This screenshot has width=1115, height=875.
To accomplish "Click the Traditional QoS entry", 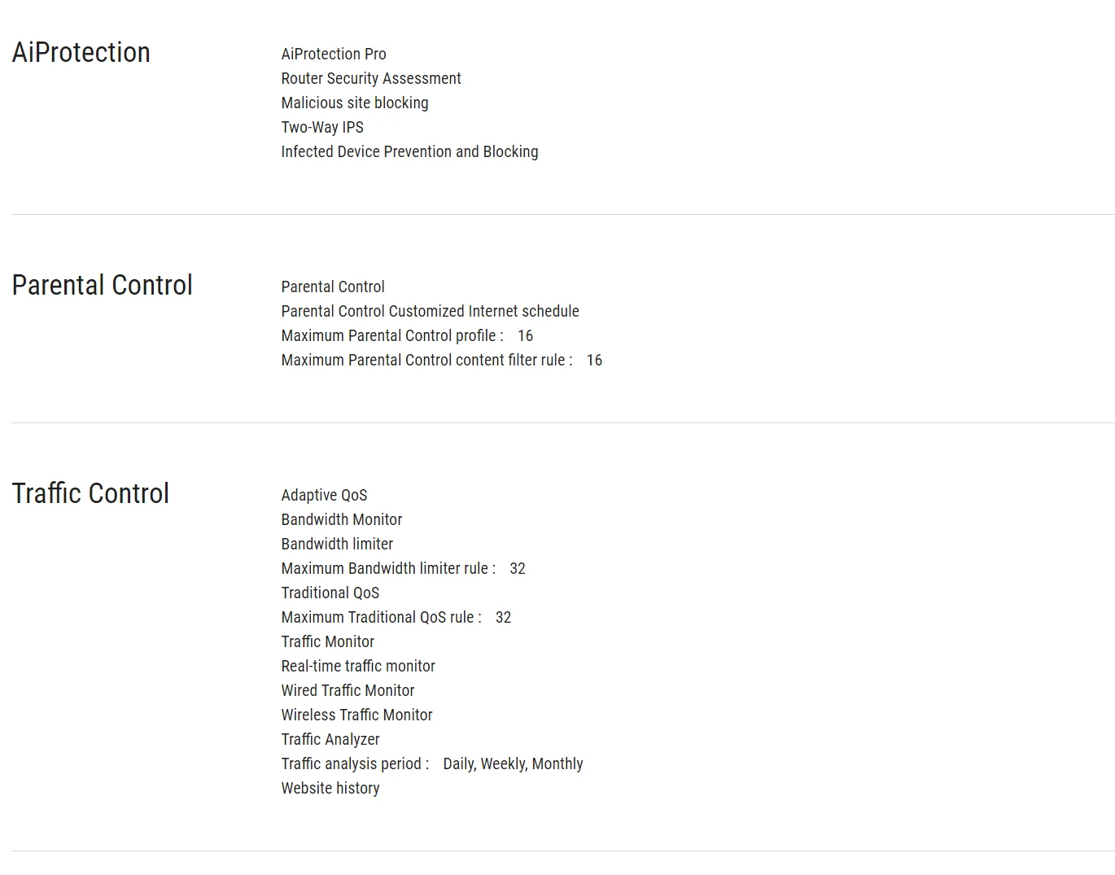I will pyautogui.click(x=330, y=593).
